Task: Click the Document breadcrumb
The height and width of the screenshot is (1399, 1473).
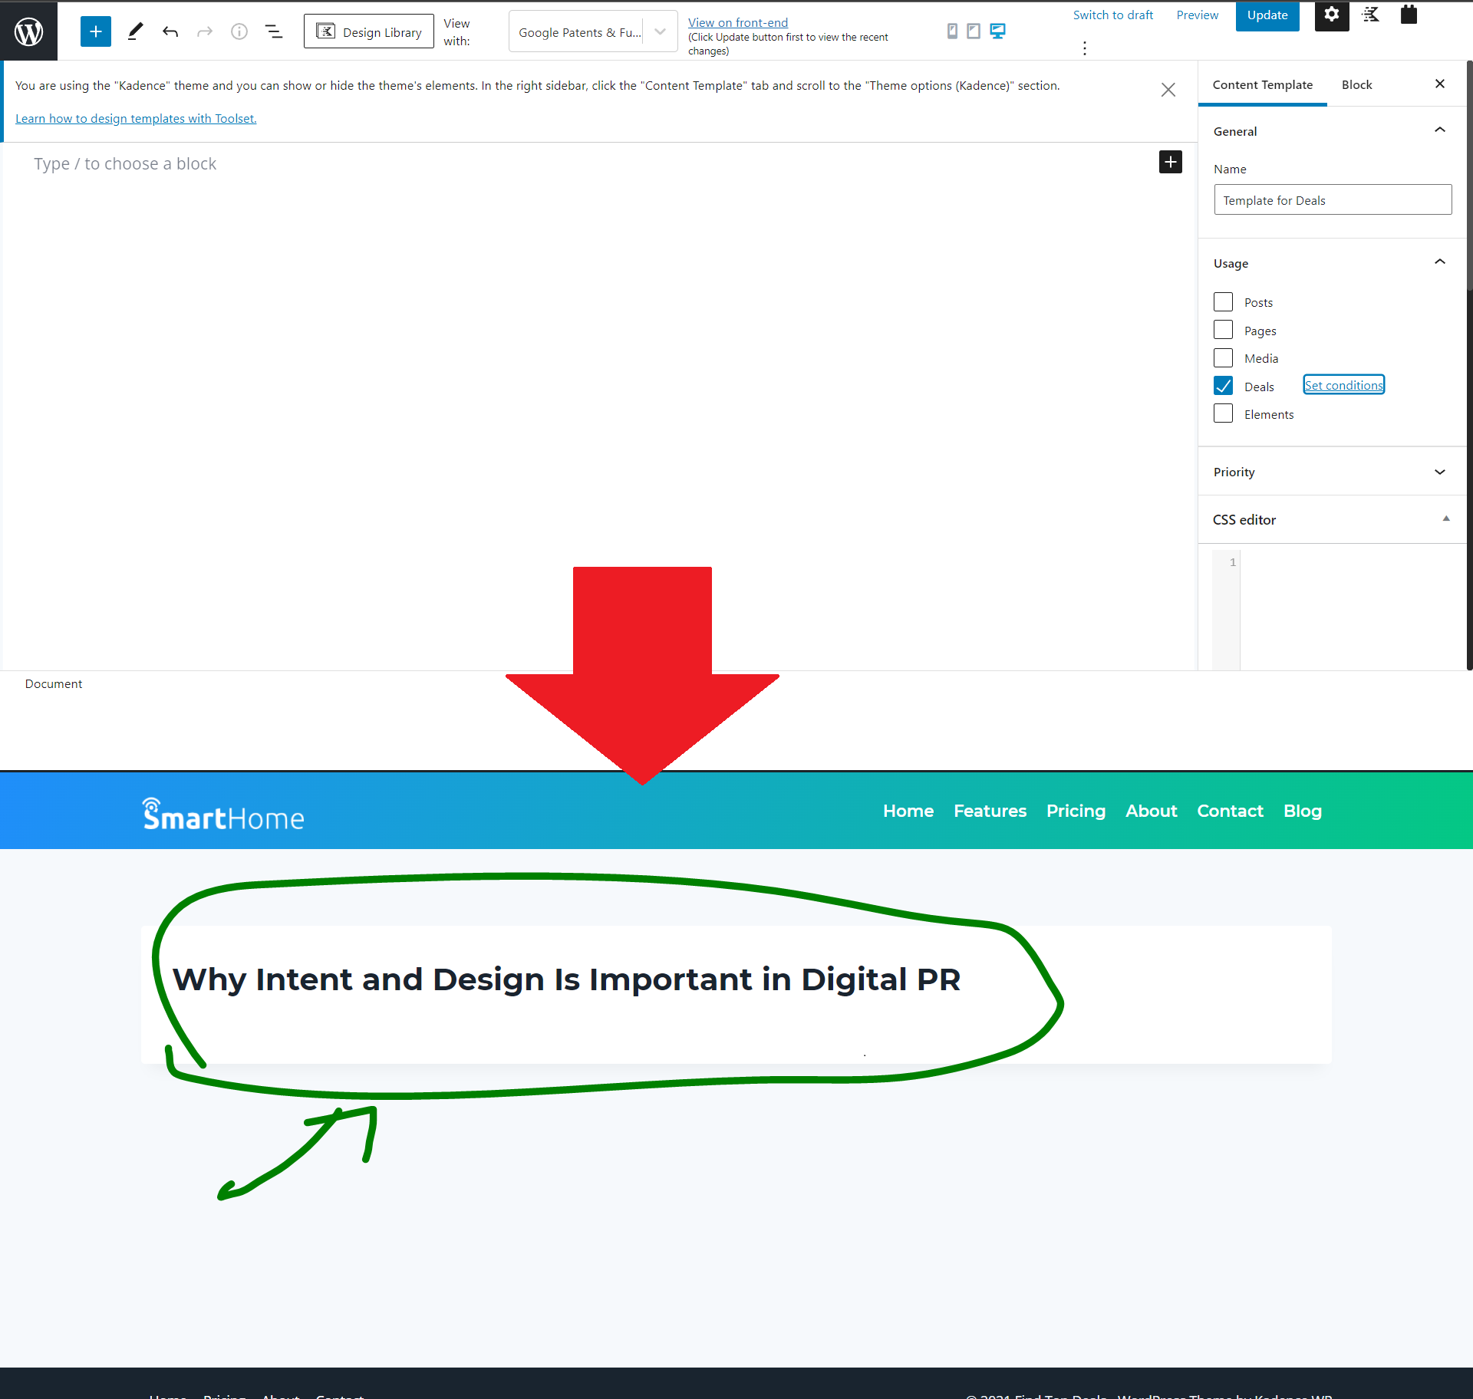Action: [x=53, y=683]
